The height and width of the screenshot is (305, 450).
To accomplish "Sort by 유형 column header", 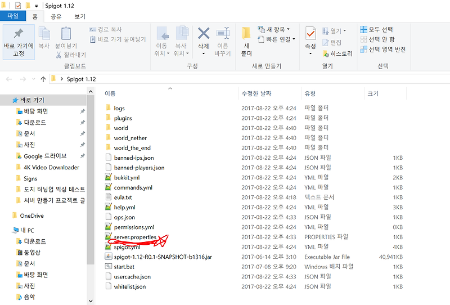I will [x=310, y=93].
